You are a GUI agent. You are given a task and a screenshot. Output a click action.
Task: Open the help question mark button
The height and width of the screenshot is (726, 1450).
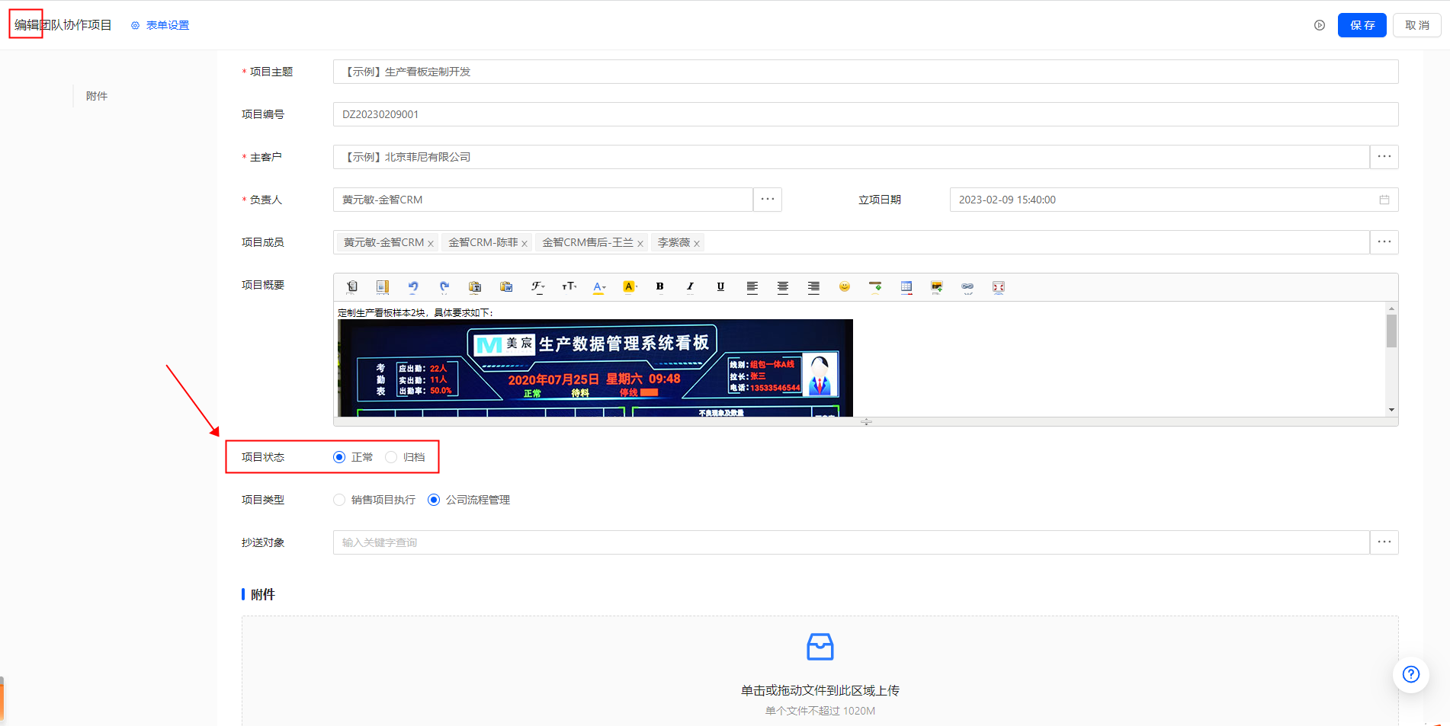click(1411, 674)
